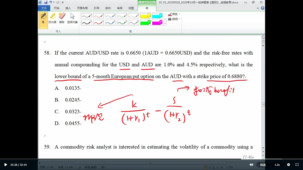Enter fullscreen video mode
The height and width of the screenshot is (170, 303).
click(297, 164)
